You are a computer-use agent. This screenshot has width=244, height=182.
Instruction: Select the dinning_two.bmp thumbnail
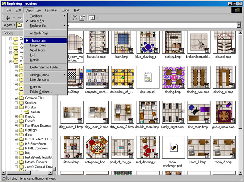[x=199, y=77]
